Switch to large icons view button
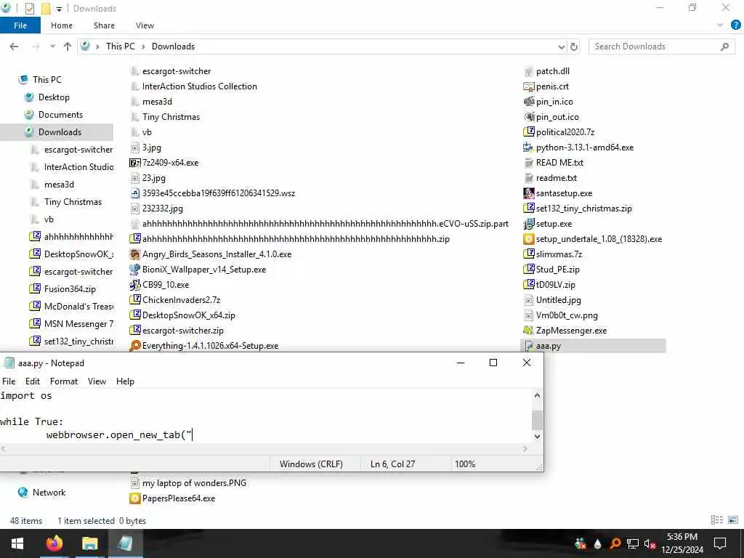 [733, 520]
